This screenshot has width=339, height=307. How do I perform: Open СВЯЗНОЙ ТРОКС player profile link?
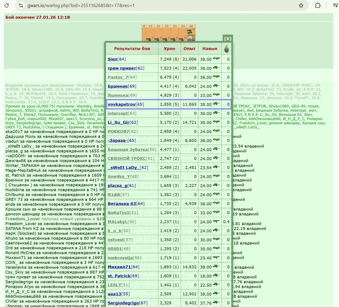point(127,158)
